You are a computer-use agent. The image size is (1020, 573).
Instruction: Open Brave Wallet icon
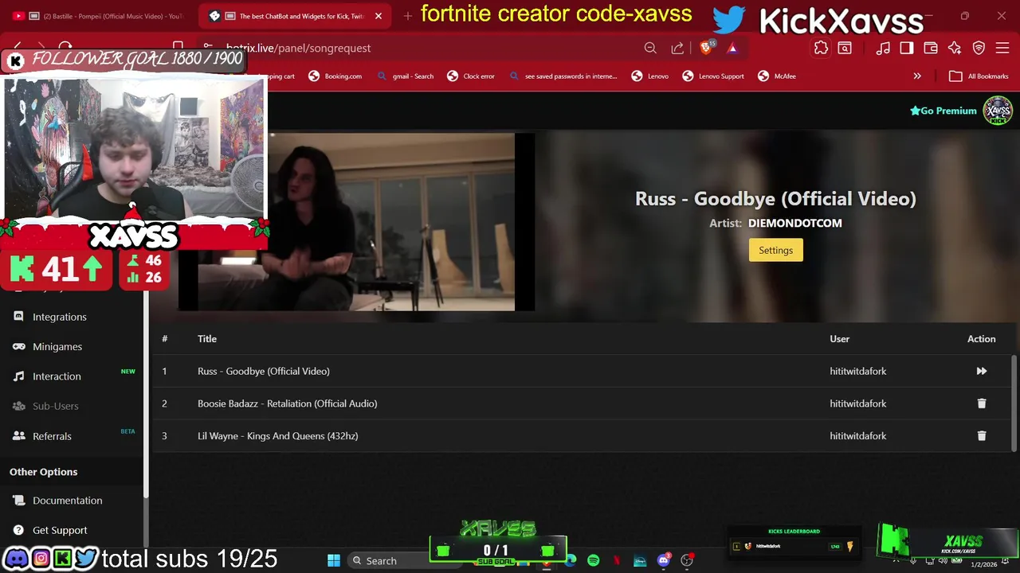pos(931,48)
